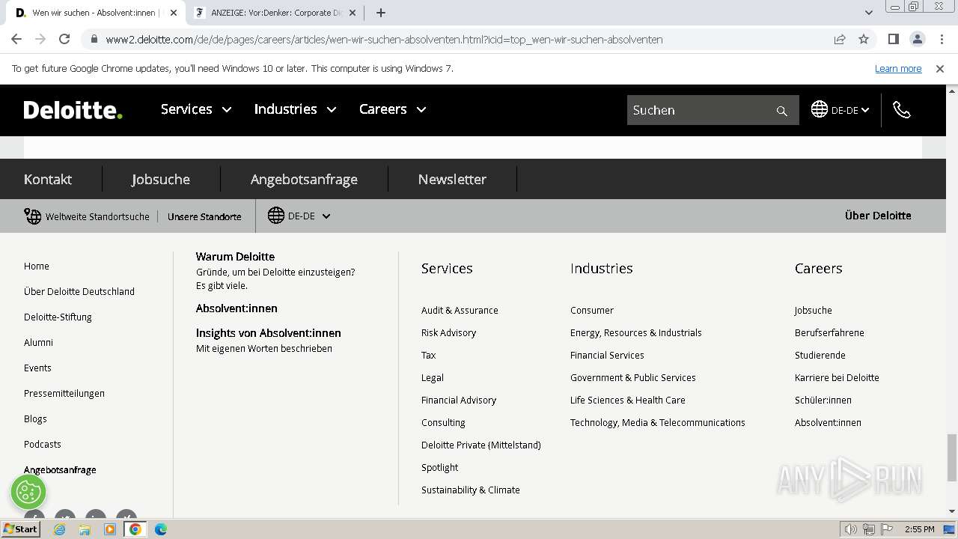Open Financial Services industry link
This screenshot has height=539, width=958.
pos(607,355)
